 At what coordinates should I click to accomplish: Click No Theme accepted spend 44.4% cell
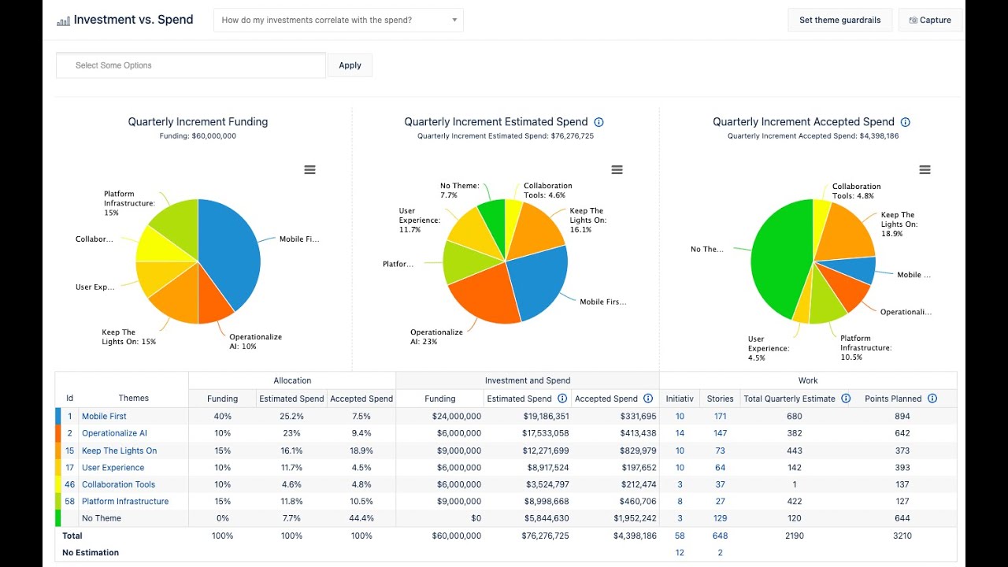[x=361, y=518]
